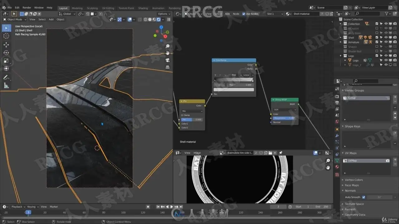Toggle Use Nodes checkbox

(243, 14)
